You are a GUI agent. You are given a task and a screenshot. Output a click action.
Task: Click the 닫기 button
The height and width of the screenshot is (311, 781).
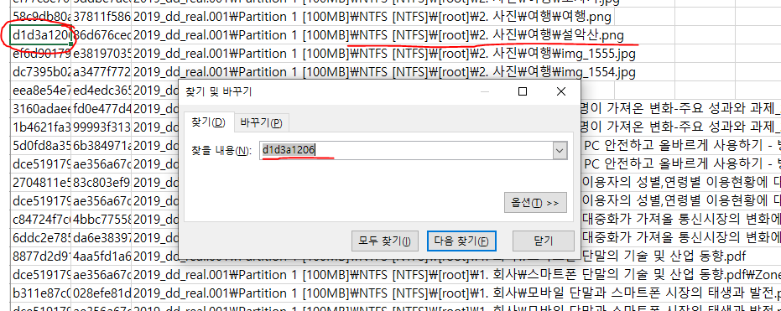pyautogui.click(x=544, y=241)
